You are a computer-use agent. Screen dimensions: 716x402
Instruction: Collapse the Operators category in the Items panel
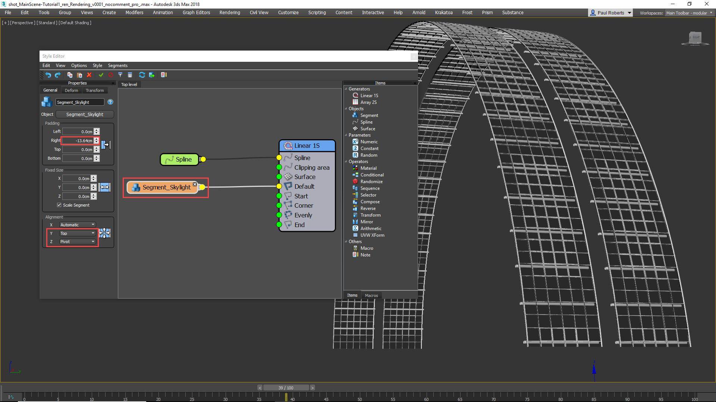[x=346, y=162]
